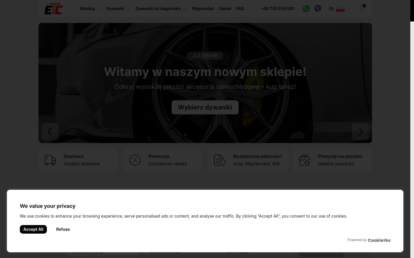Click Idealne prezenty text
Viewport: 414px width, 258px height.
click(336, 164)
